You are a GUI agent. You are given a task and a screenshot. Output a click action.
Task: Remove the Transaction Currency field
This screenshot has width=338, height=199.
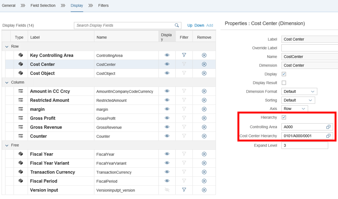click(x=204, y=172)
